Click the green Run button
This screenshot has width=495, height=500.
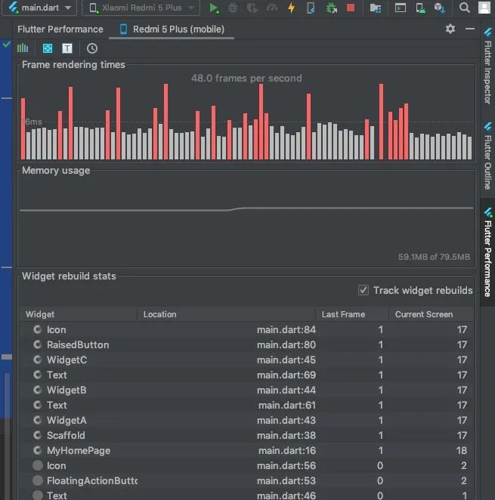point(214,8)
